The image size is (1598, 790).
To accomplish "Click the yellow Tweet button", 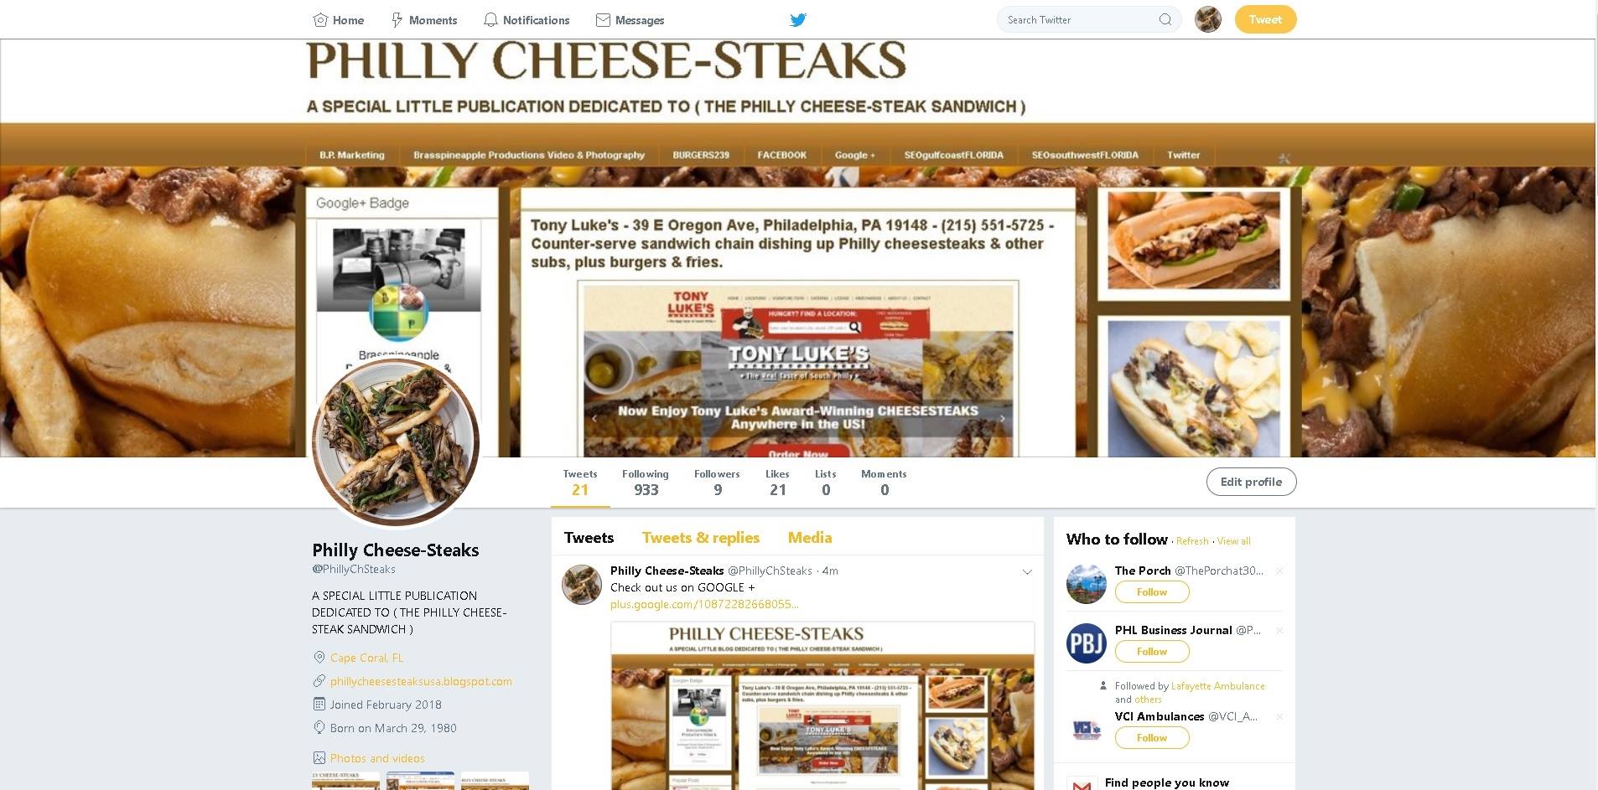I will coord(1265,19).
